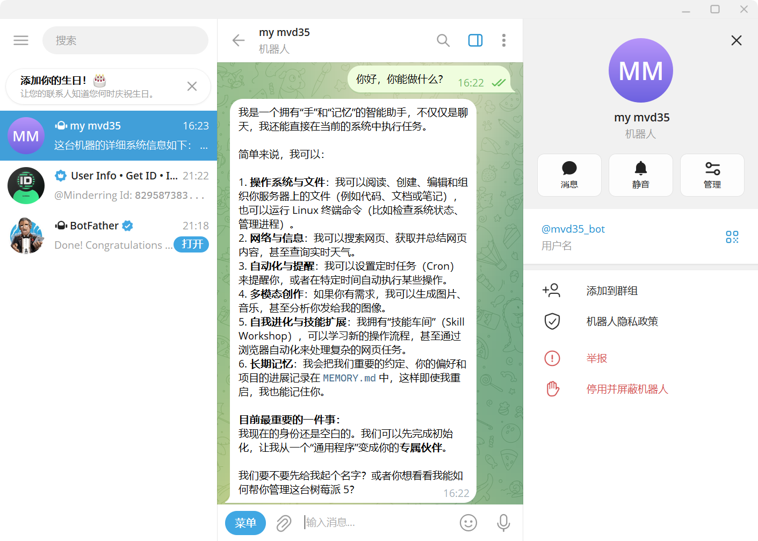Attach a file with paperclip icon
758x541 pixels.
pos(284,523)
